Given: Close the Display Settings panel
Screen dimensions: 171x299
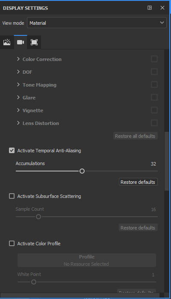Looking at the screenshot, I should [162, 8].
